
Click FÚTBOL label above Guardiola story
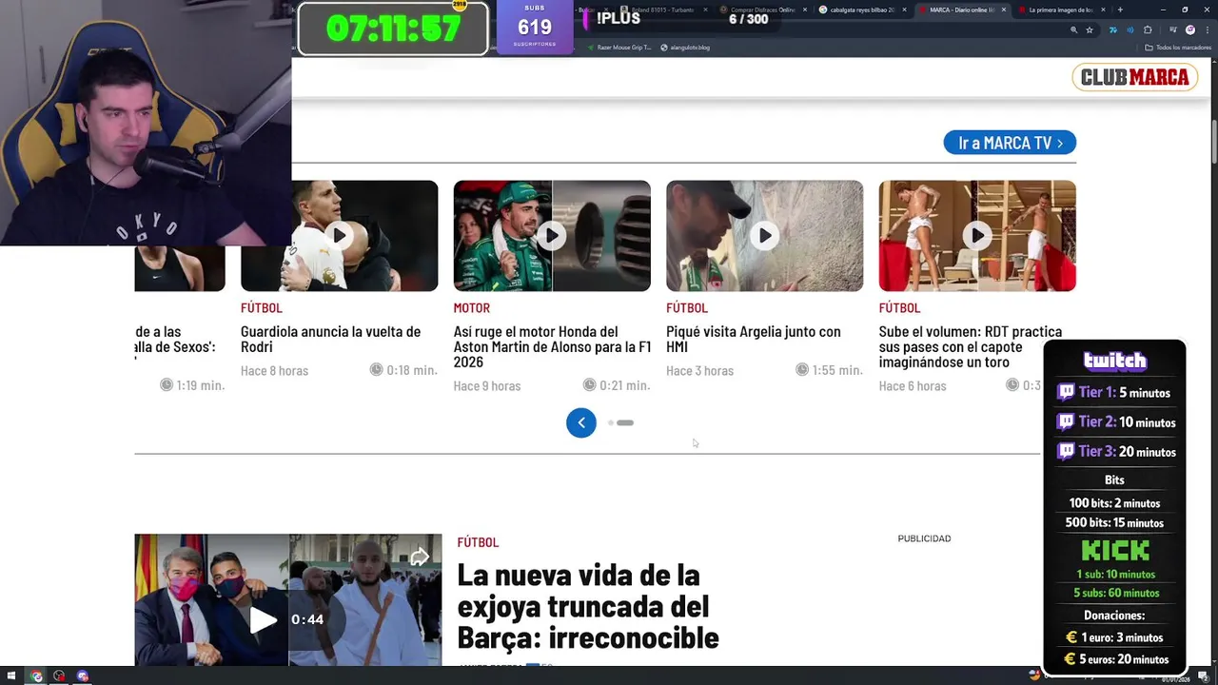click(x=261, y=307)
